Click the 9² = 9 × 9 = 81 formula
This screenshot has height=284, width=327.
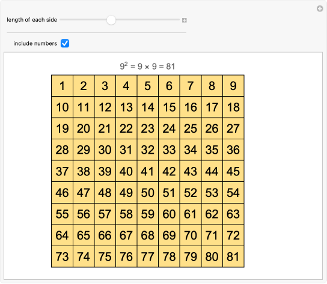point(147,66)
